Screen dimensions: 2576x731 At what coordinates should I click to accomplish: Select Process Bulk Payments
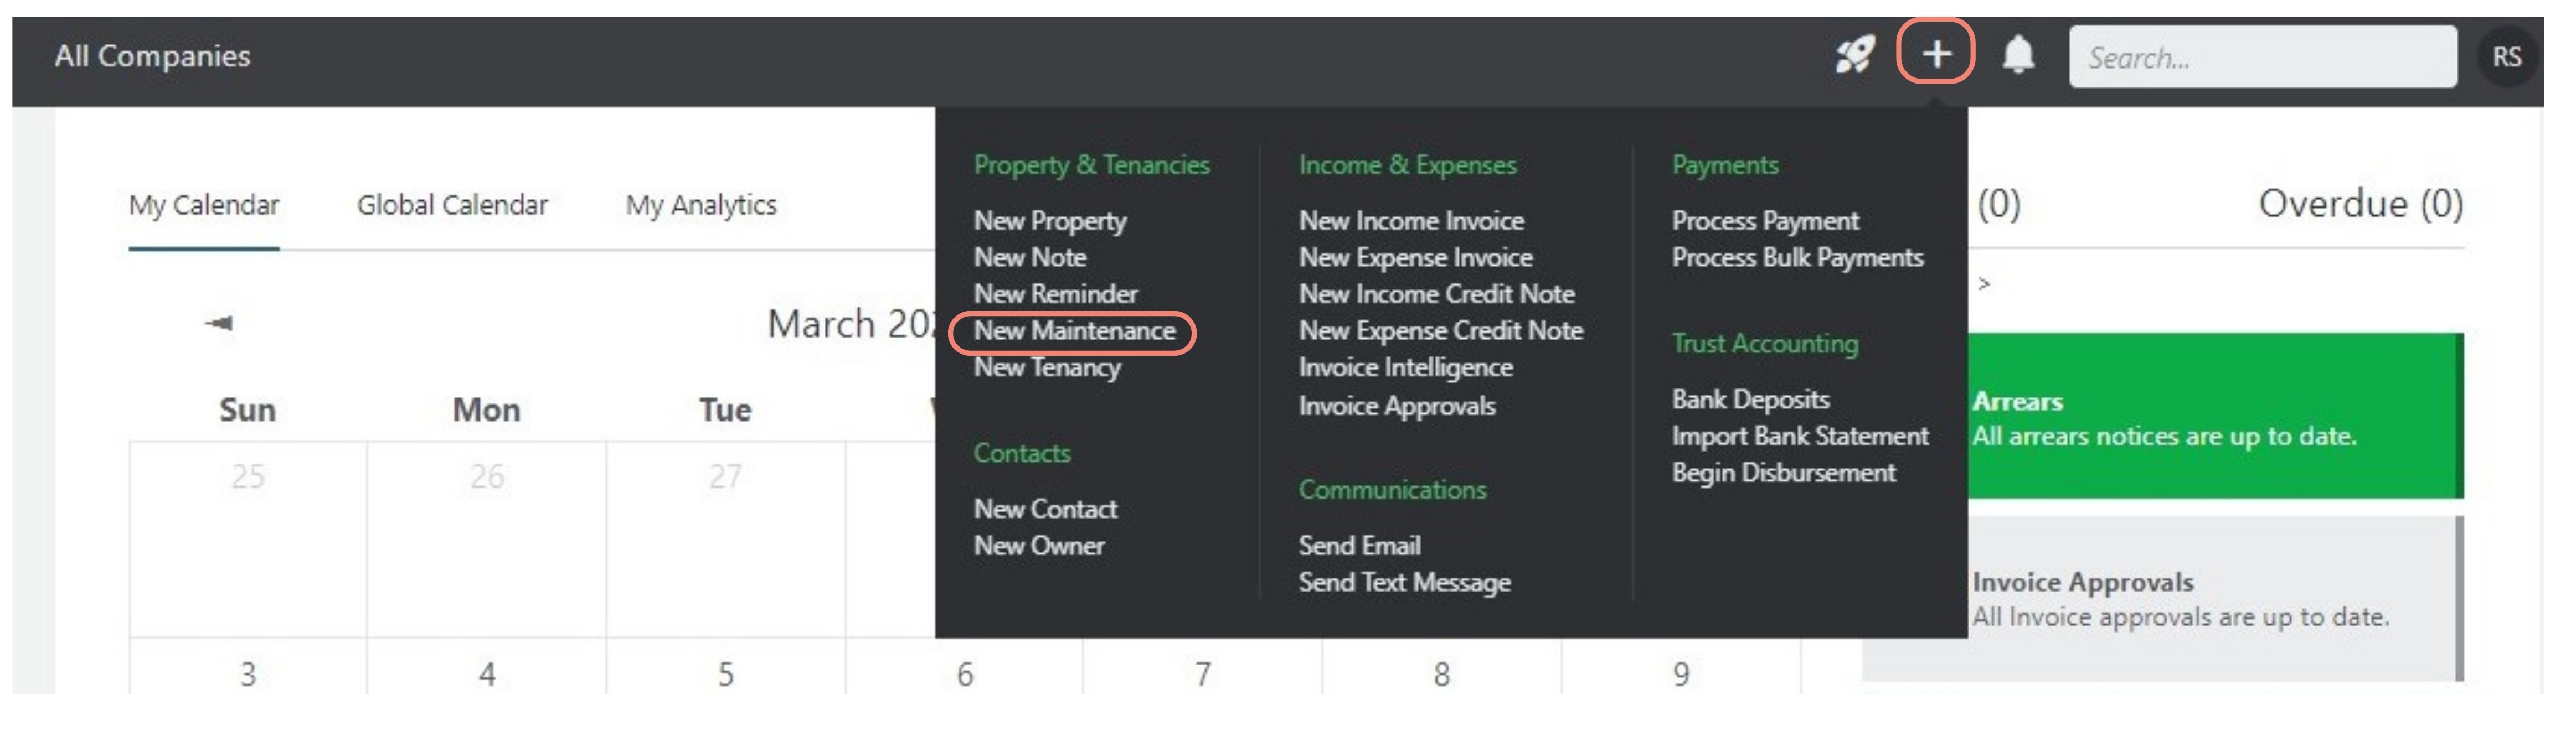click(x=1797, y=258)
